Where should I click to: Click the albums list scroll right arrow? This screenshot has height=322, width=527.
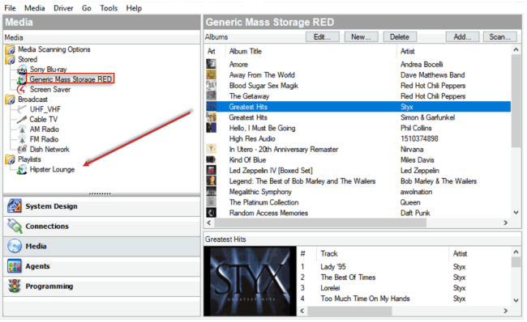pos(505,222)
